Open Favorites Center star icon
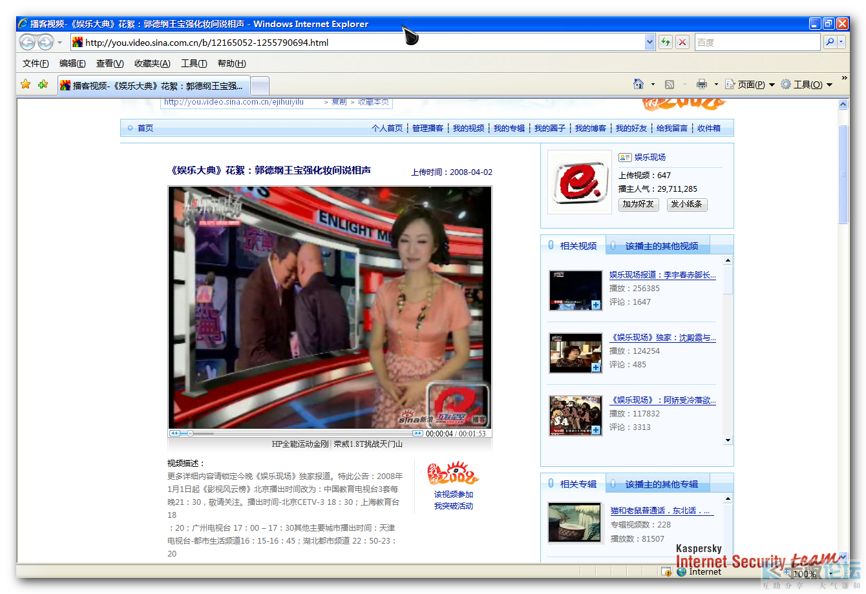Screen dimensions: 866x594 pyautogui.click(x=26, y=84)
